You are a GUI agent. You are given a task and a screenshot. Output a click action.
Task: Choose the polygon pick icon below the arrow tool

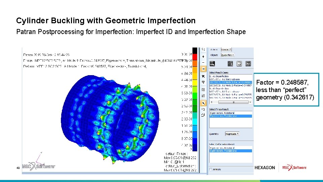[203, 109]
